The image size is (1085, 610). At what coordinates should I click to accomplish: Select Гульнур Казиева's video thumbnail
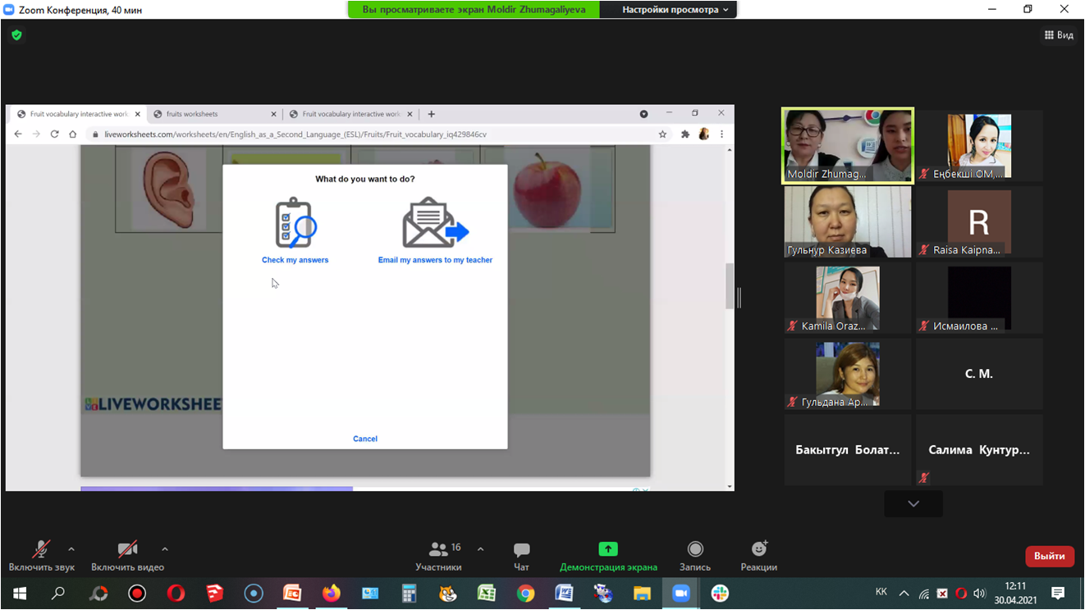click(x=847, y=221)
